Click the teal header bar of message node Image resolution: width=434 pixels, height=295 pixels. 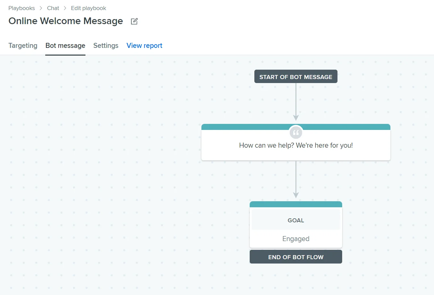point(241,127)
